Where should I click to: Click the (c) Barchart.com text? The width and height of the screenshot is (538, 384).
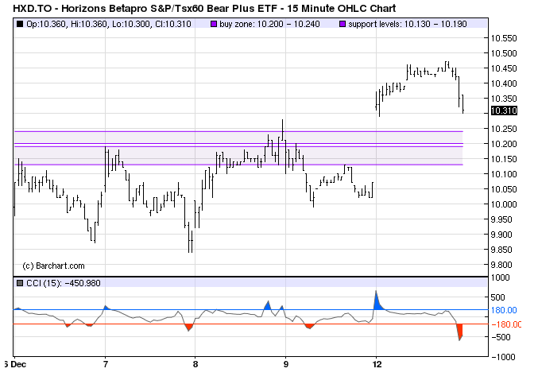(x=53, y=266)
